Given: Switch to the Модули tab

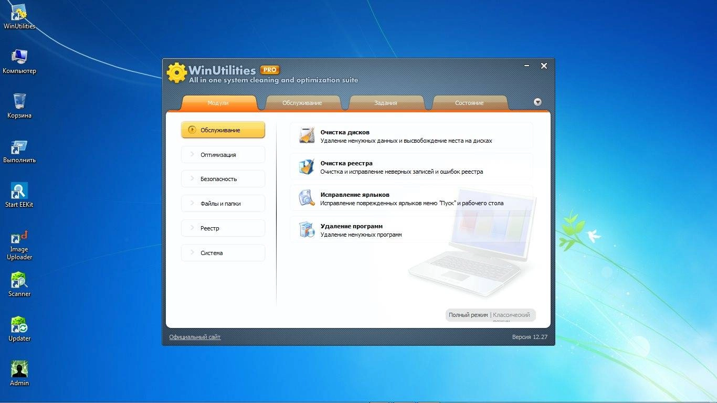Looking at the screenshot, I should (218, 103).
